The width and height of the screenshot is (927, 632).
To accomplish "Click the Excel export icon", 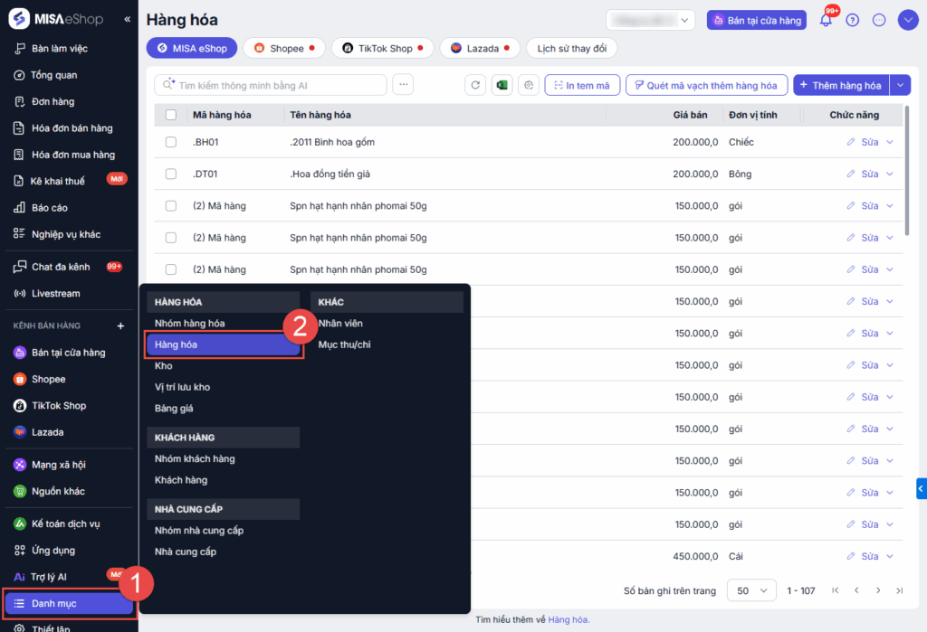I will [x=502, y=85].
